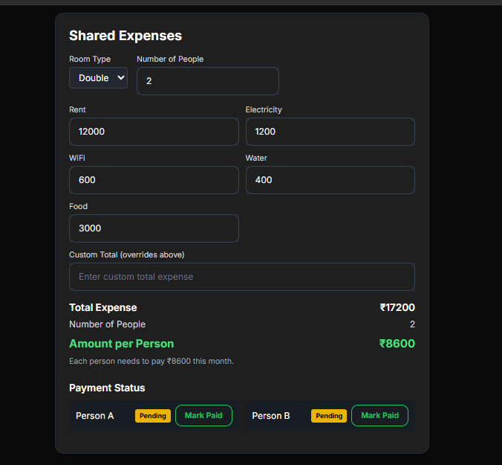Click the Shared Expenses heading

125,36
